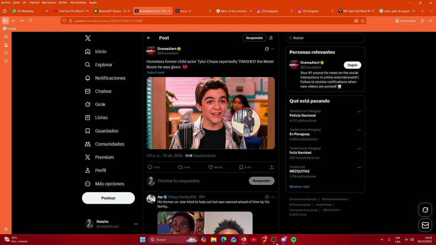Open Herramientas menu

(x=78, y=2)
